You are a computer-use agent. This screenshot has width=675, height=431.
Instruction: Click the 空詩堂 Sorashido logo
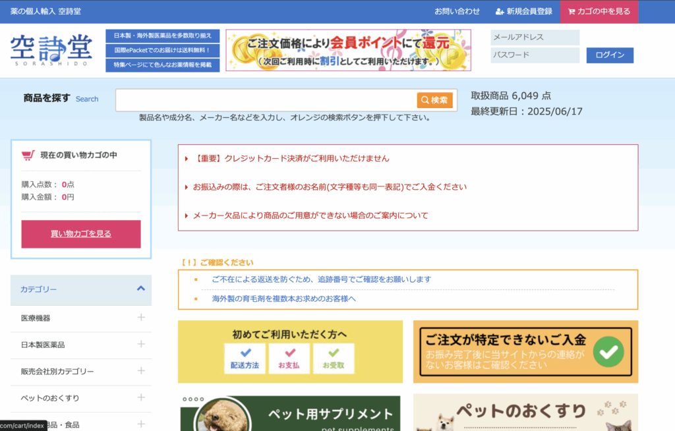(51, 50)
